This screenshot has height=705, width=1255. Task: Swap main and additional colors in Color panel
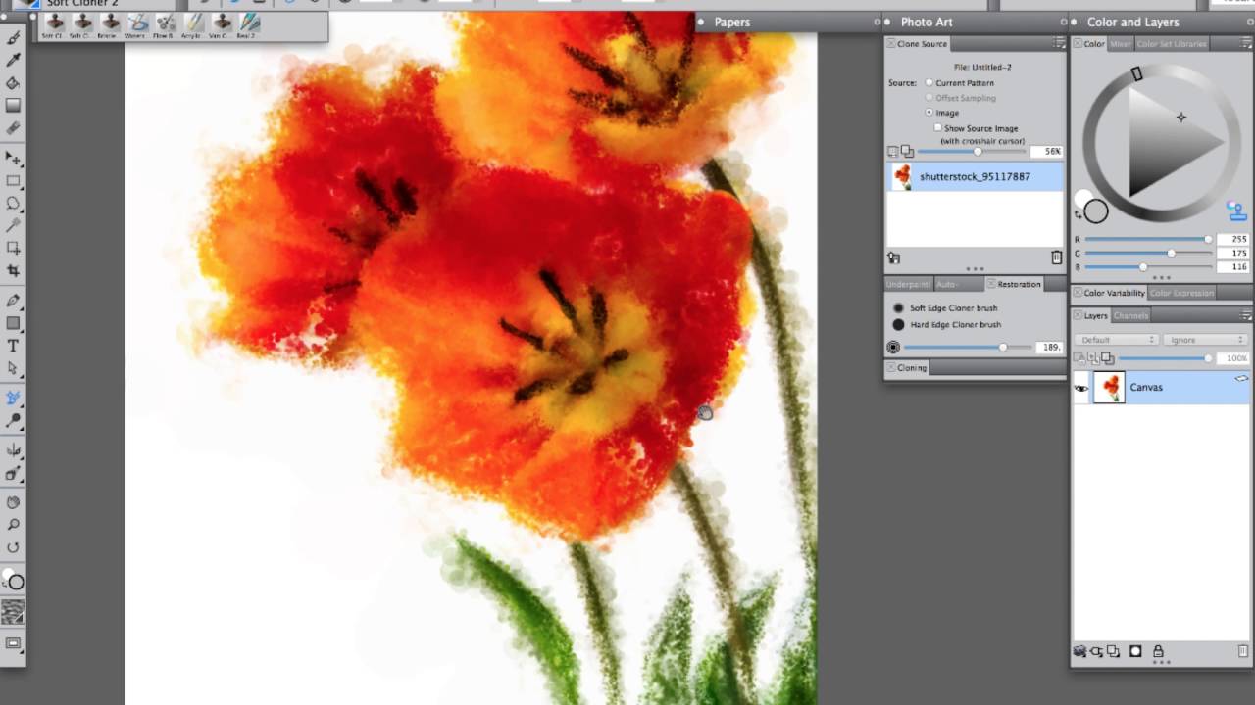(x=1079, y=214)
